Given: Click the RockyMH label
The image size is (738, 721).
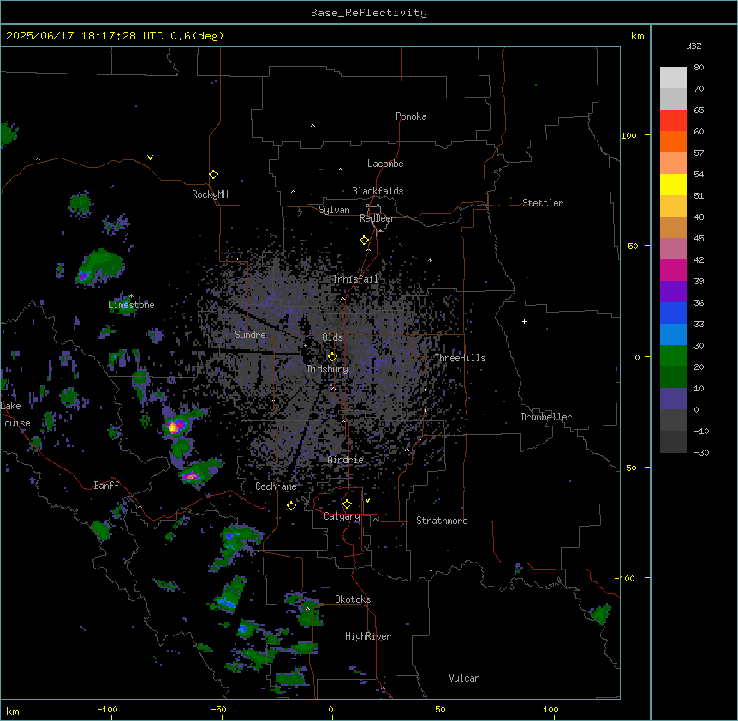Looking at the screenshot, I should tap(210, 194).
